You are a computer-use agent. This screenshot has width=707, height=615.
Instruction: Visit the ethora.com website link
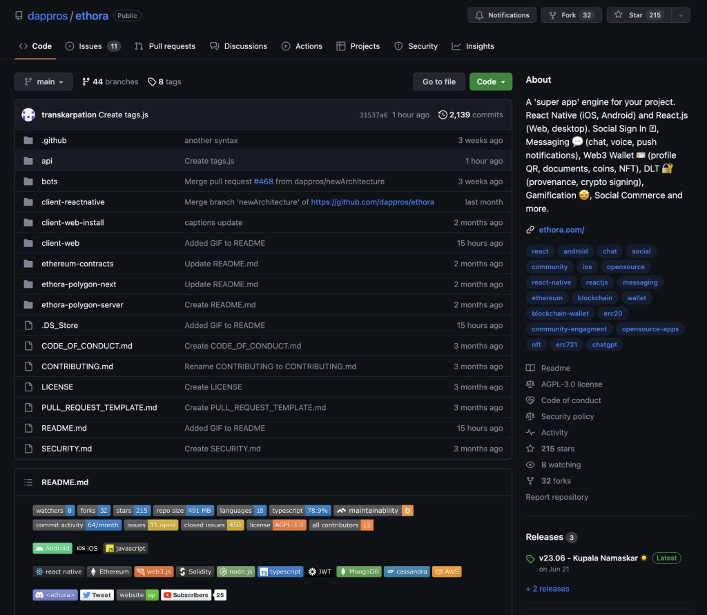(561, 230)
